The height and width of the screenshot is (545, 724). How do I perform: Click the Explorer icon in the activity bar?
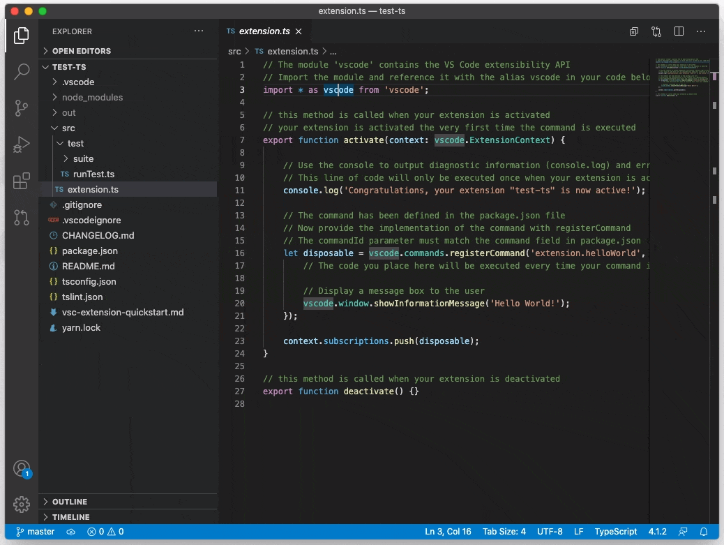tap(21, 36)
